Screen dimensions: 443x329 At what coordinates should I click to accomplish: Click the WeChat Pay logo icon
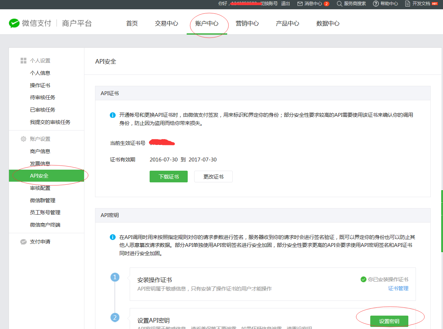tap(14, 23)
